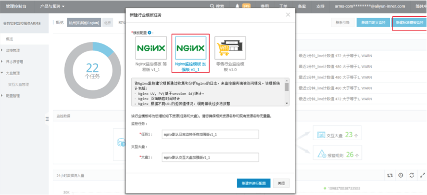Select the 杭州(和其他Region) region tab
The width and height of the screenshot is (427, 195).
pyautogui.click(x=84, y=23)
